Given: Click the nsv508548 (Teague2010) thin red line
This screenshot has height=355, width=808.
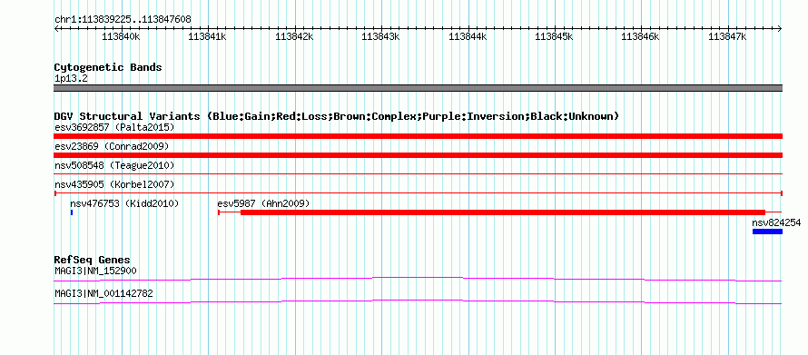Looking at the screenshot, I should coord(418,174).
